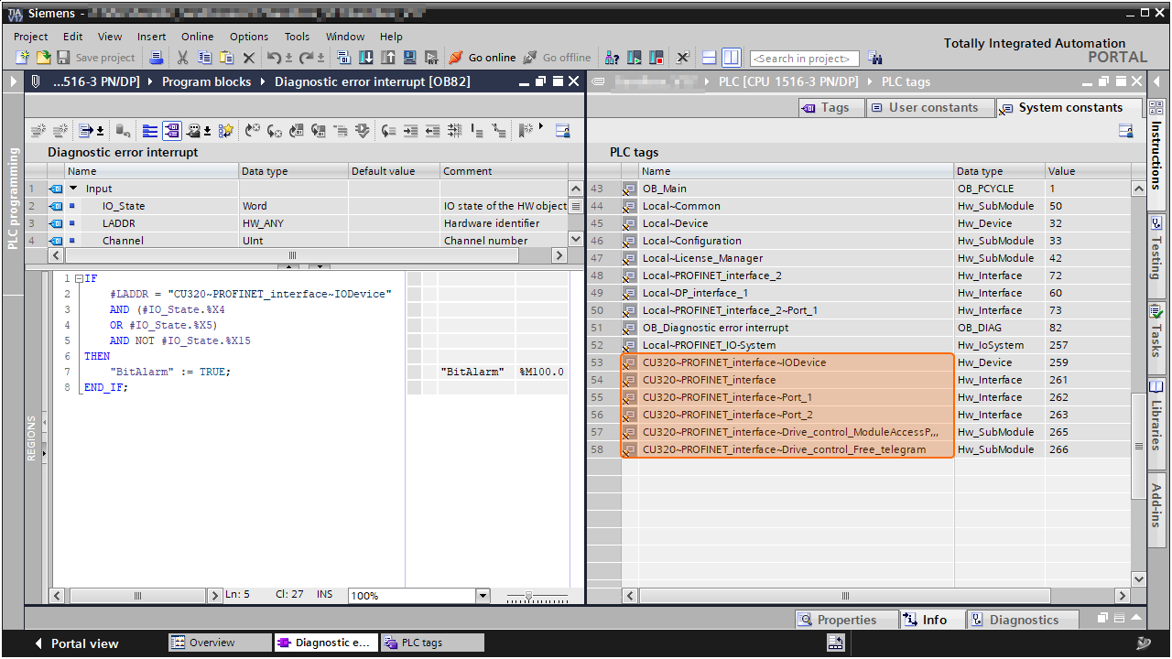Toggle horizontal split editor view
The image size is (1172, 659).
point(710,58)
